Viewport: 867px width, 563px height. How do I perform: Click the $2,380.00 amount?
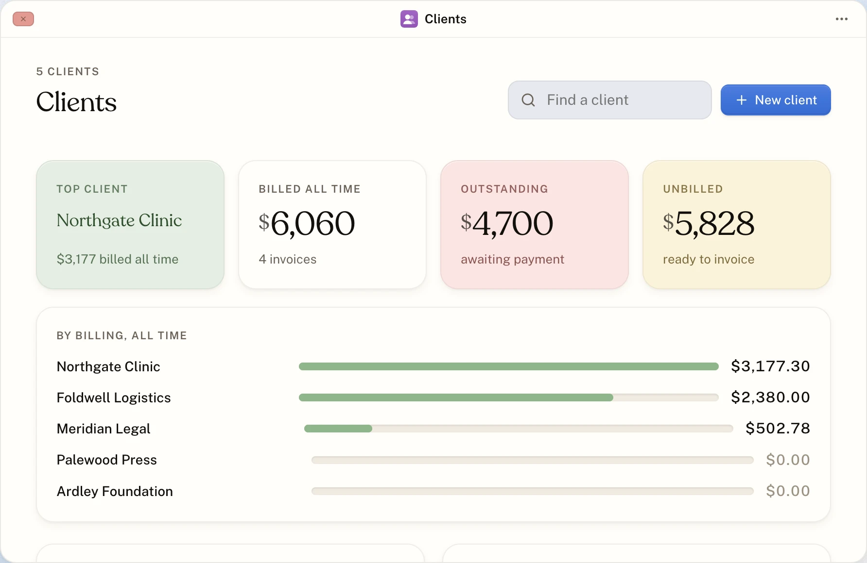(770, 397)
